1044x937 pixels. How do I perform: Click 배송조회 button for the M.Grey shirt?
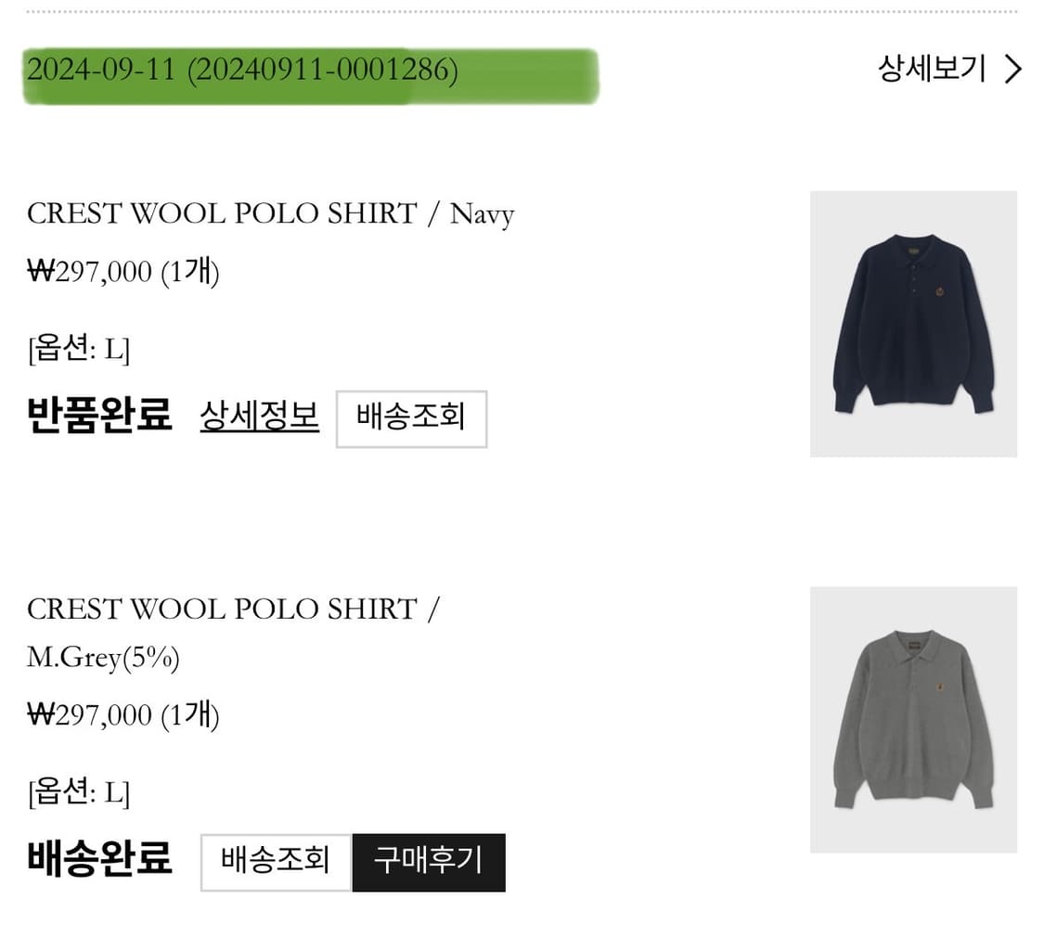pyautogui.click(x=277, y=863)
